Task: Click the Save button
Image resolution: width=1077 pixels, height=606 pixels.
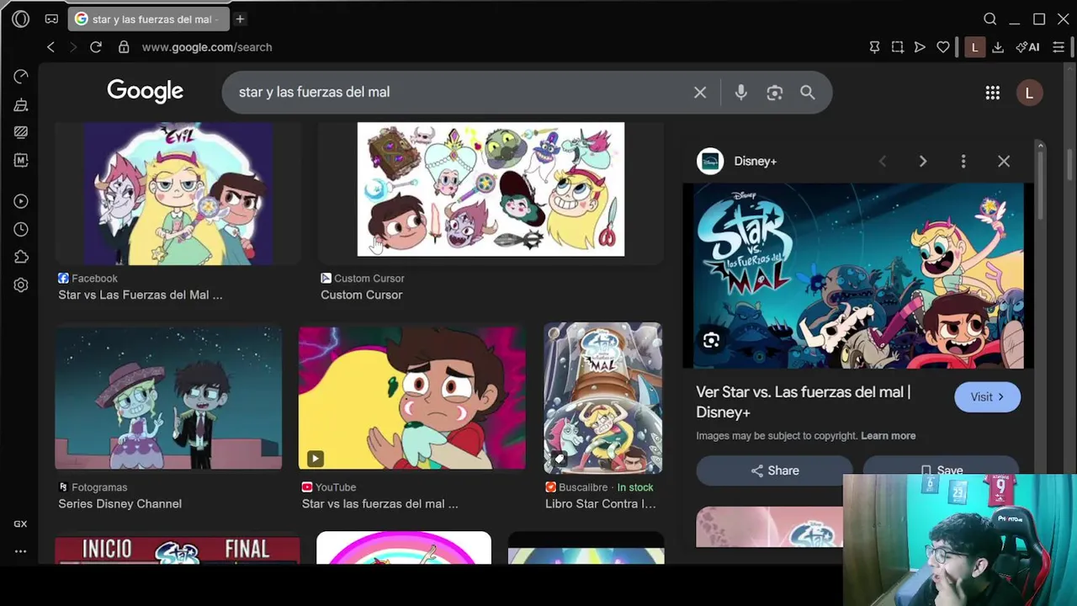Action: pos(941,470)
